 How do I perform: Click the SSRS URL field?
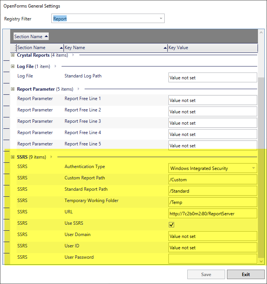coord(212,213)
